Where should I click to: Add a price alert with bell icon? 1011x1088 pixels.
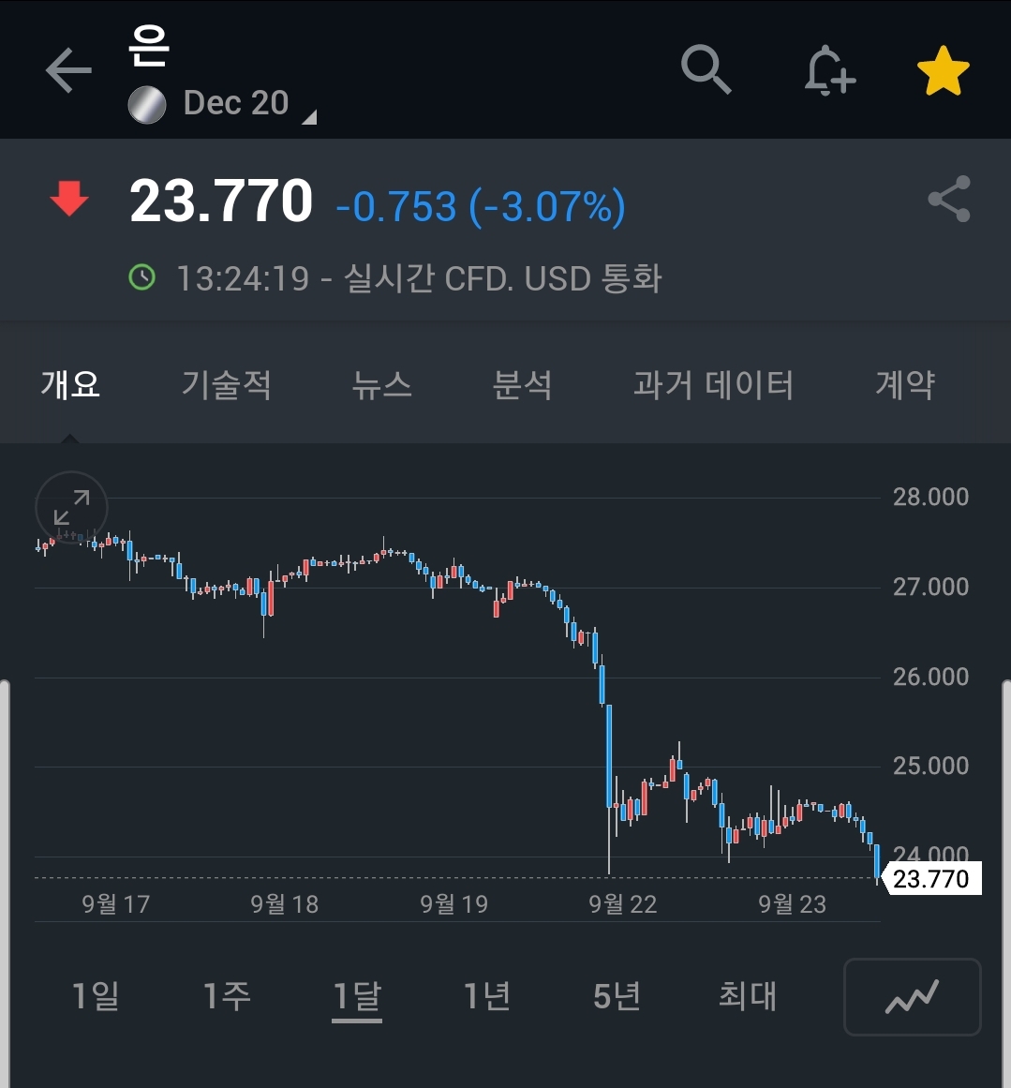829,70
